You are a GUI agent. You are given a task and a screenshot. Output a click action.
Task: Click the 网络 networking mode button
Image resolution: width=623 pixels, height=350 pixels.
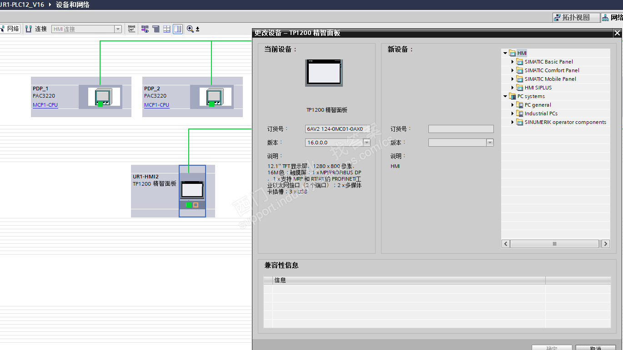[x=10, y=29]
